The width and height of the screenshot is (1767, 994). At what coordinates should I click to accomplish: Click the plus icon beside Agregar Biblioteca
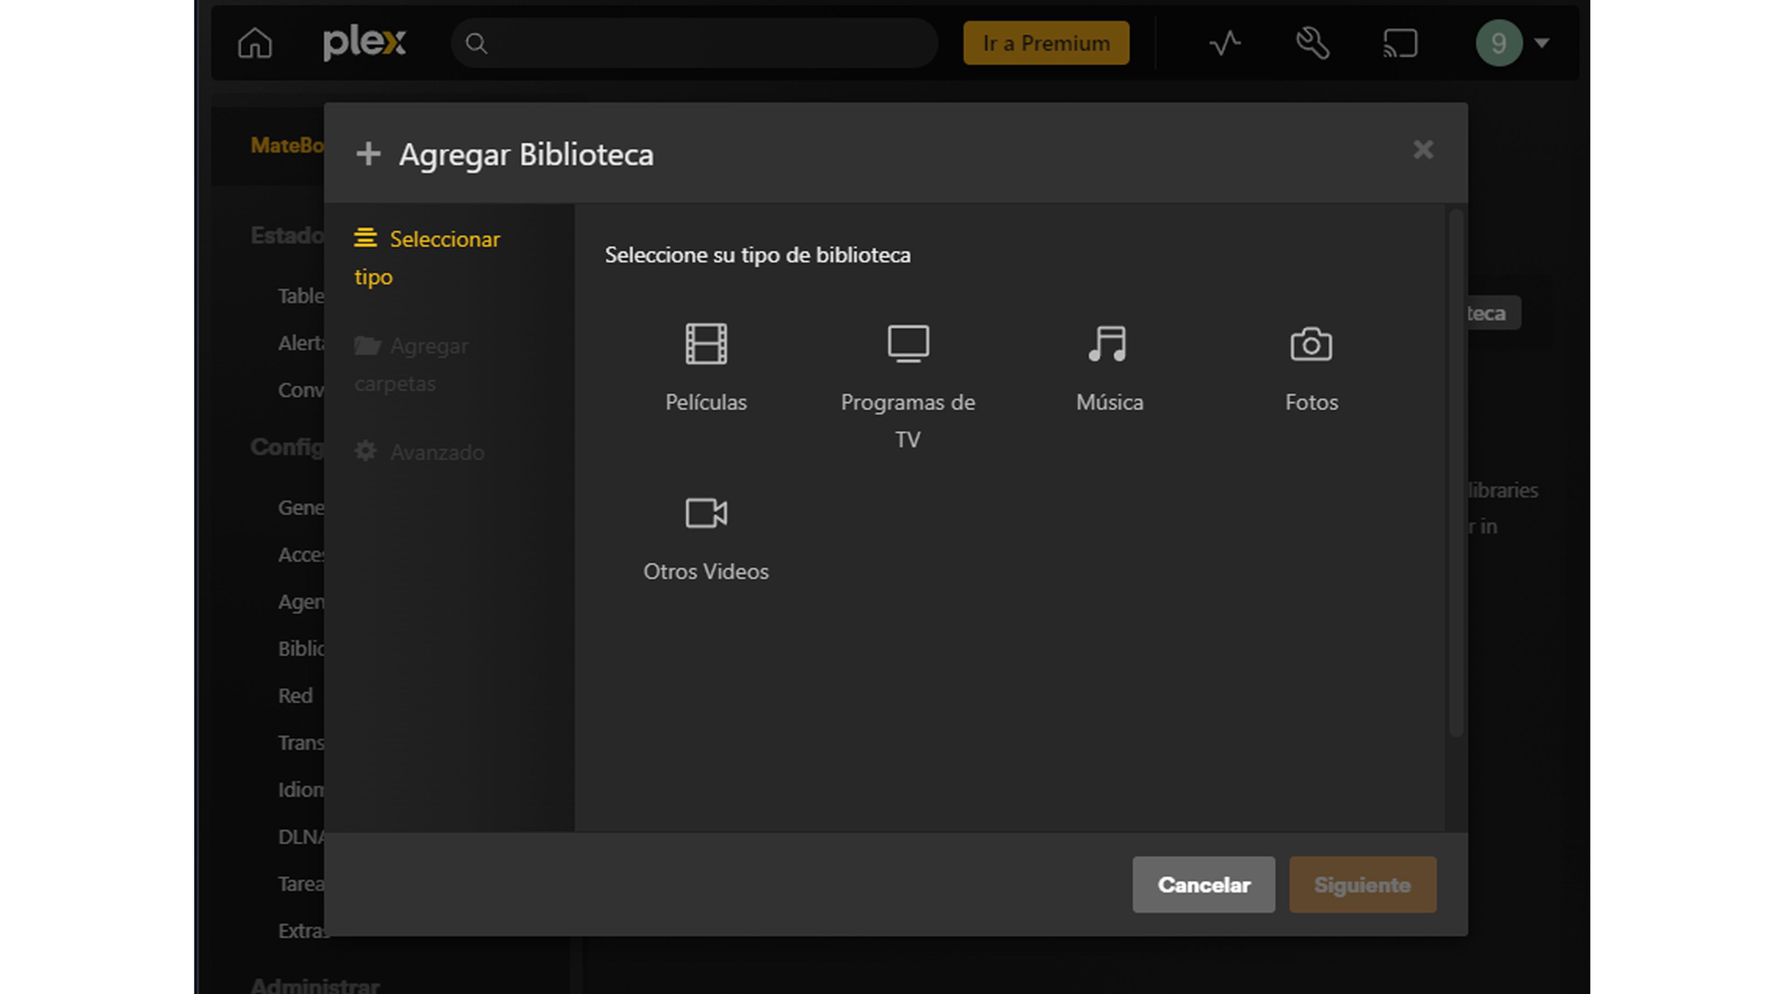(x=368, y=154)
